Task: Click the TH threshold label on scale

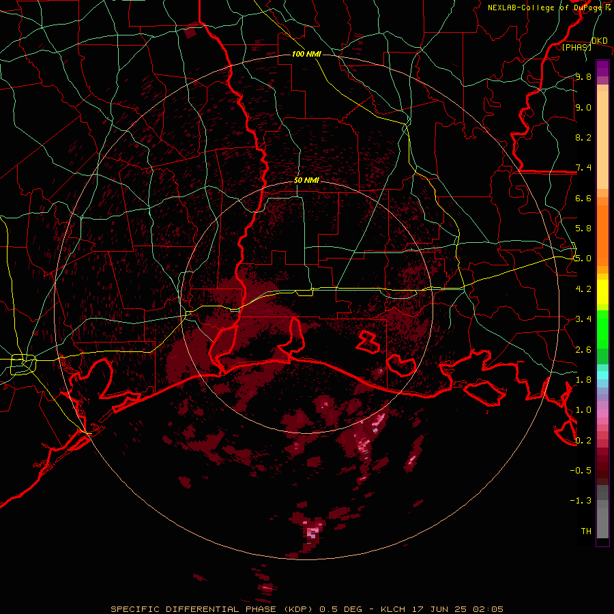Action: click(x=586, y=531)
